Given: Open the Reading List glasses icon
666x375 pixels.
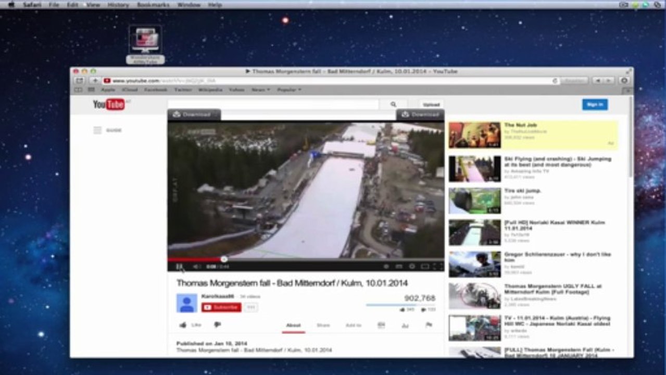Looking at the screenshot, I should click(79, 90).
